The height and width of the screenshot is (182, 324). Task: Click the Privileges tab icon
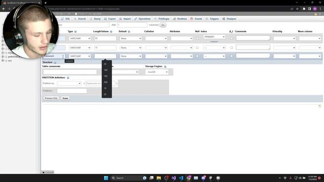pos(155,19)
